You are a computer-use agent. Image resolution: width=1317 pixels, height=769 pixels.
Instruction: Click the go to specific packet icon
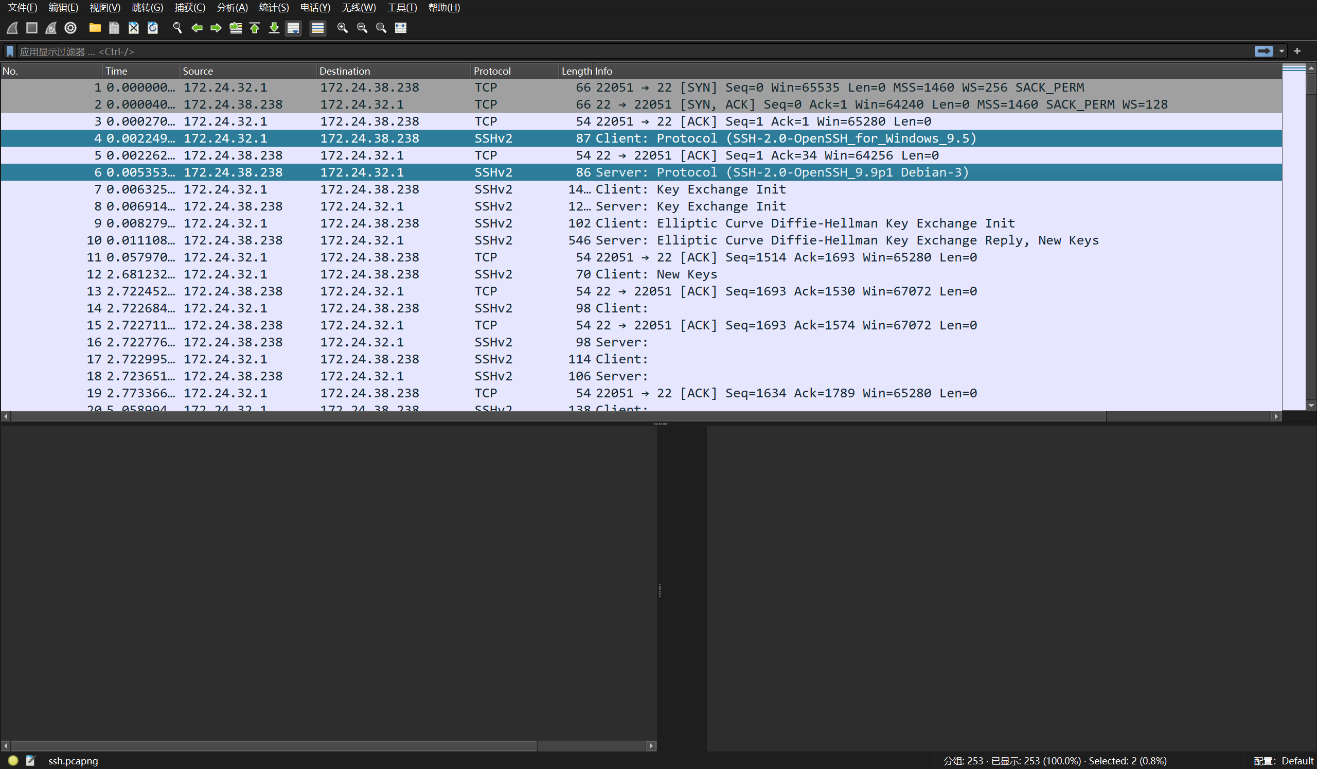(236, 28)
